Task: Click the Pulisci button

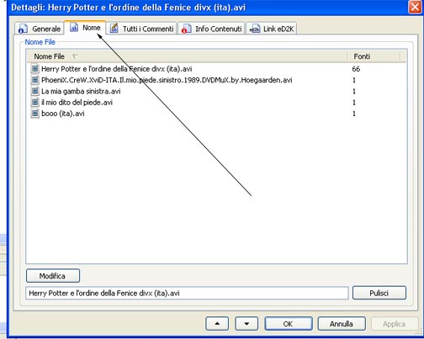Action: [x=379, y=293]
